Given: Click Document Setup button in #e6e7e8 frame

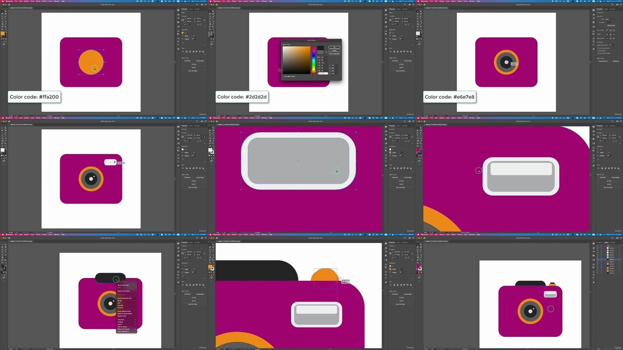Looking at the screenshot, I should point(603,61).
